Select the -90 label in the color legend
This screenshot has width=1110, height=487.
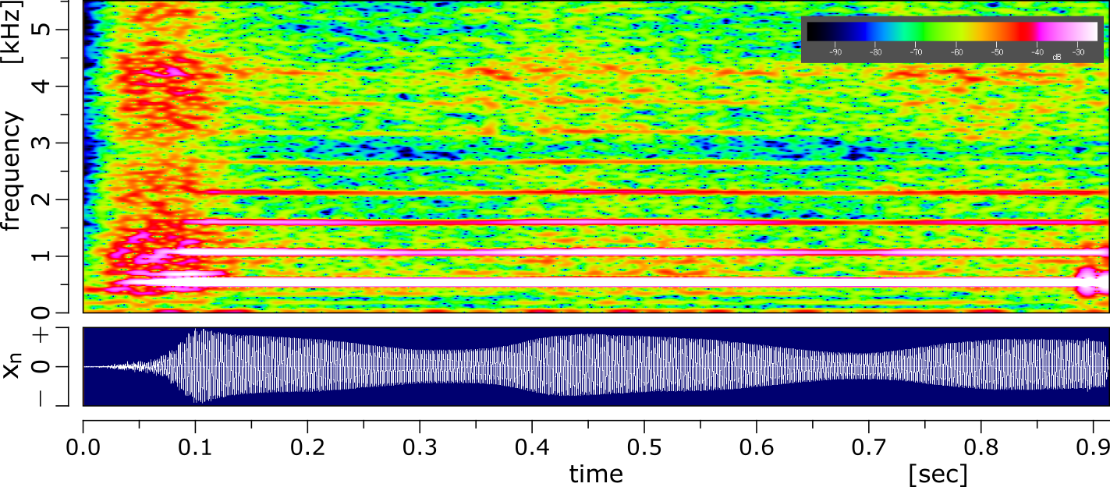(x=835, y=53)
